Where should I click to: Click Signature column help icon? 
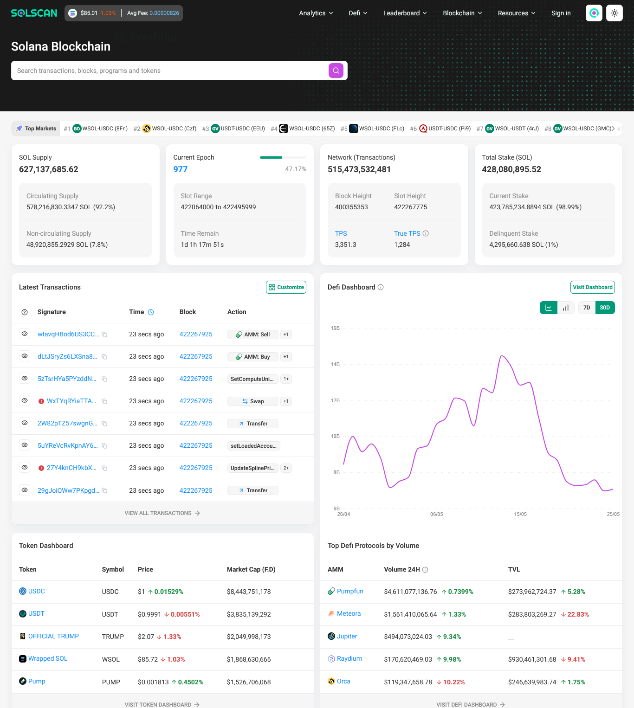[25, 312]
